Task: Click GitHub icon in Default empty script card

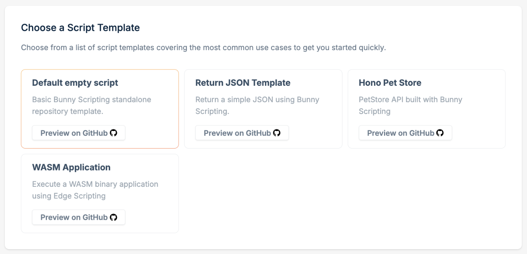Action: point(114,133)
